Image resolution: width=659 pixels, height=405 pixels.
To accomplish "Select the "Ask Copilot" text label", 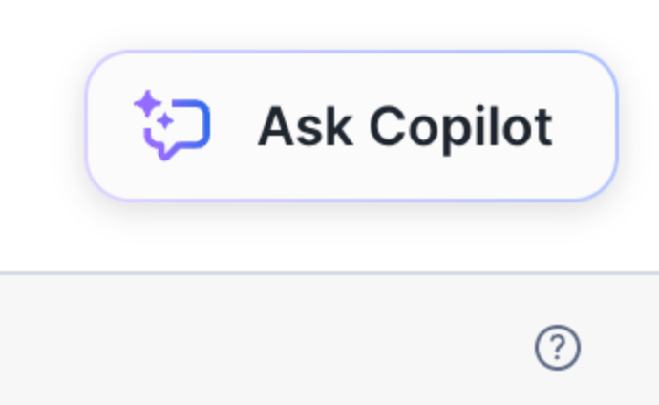I will 405,127.
